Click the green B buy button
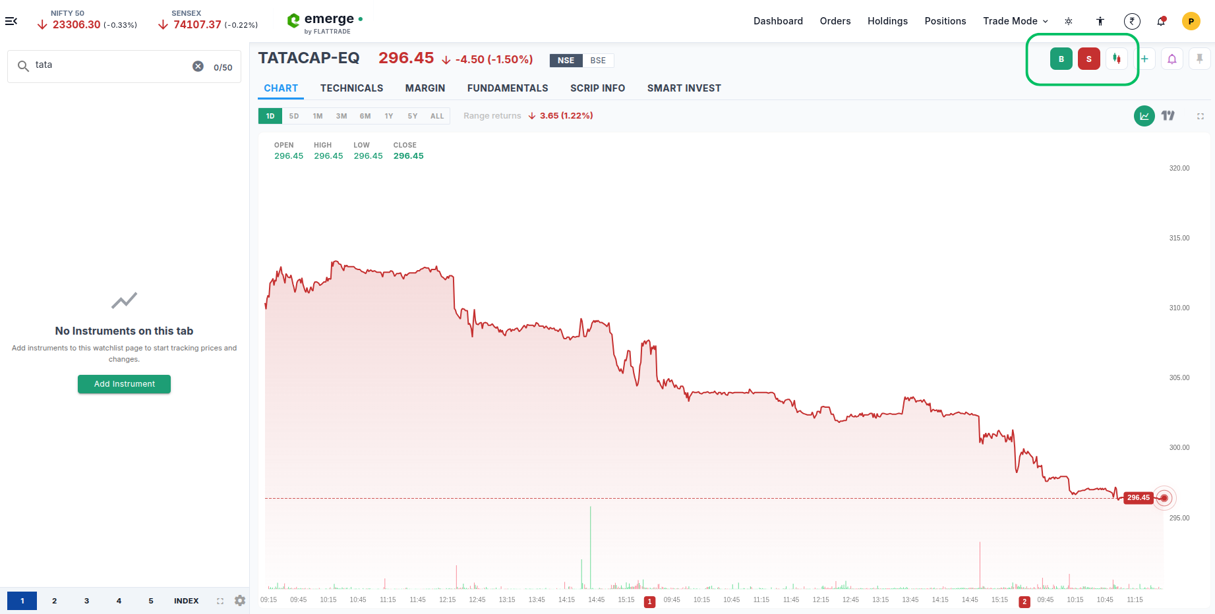The image size is (1215, 614). [x=1061, y=59]
